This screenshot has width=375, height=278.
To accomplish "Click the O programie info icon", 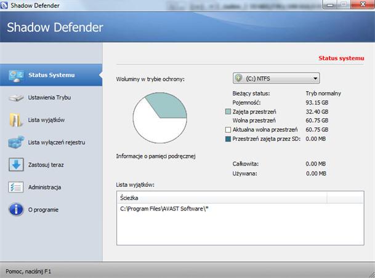I will coord(16,210).
